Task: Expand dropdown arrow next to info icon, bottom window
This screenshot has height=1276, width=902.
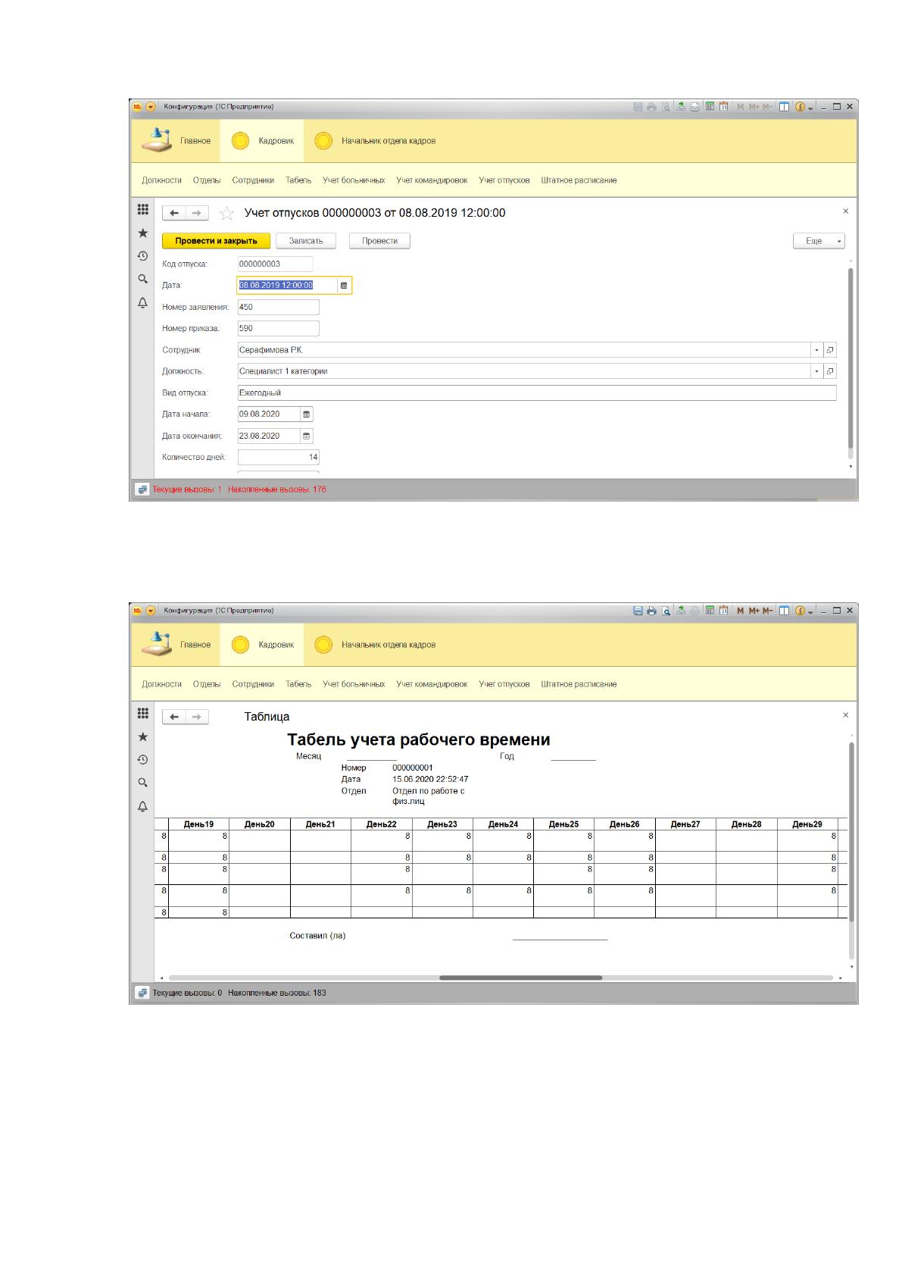Action: click(x=810, y=611)
